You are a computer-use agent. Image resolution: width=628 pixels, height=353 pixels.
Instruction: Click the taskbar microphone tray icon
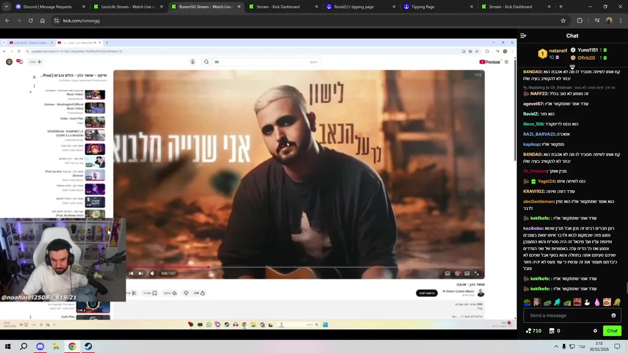[x=564, y=346]
